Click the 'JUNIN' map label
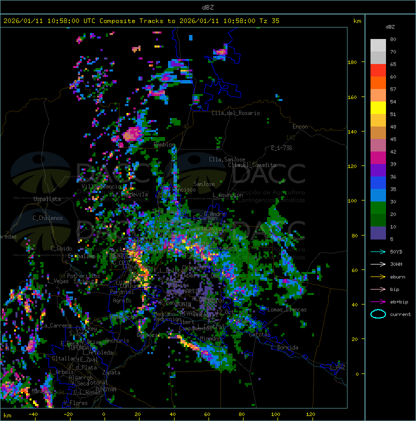This screenshot has width=416, height=421. (x=183, y=304)
